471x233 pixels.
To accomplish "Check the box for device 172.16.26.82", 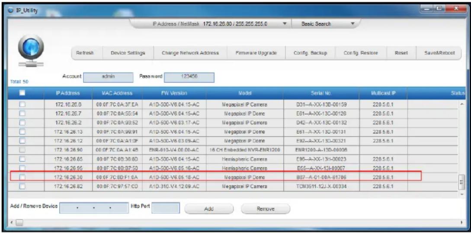I will click(22, 186).
